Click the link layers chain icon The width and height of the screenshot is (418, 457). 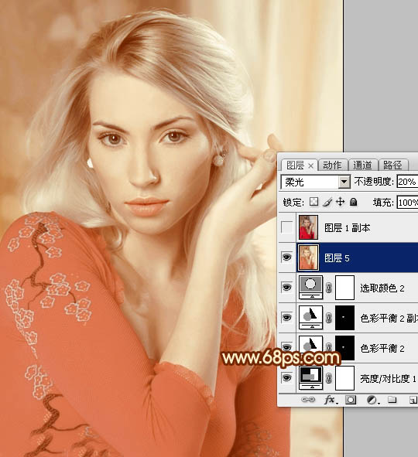tap(308, 400)
